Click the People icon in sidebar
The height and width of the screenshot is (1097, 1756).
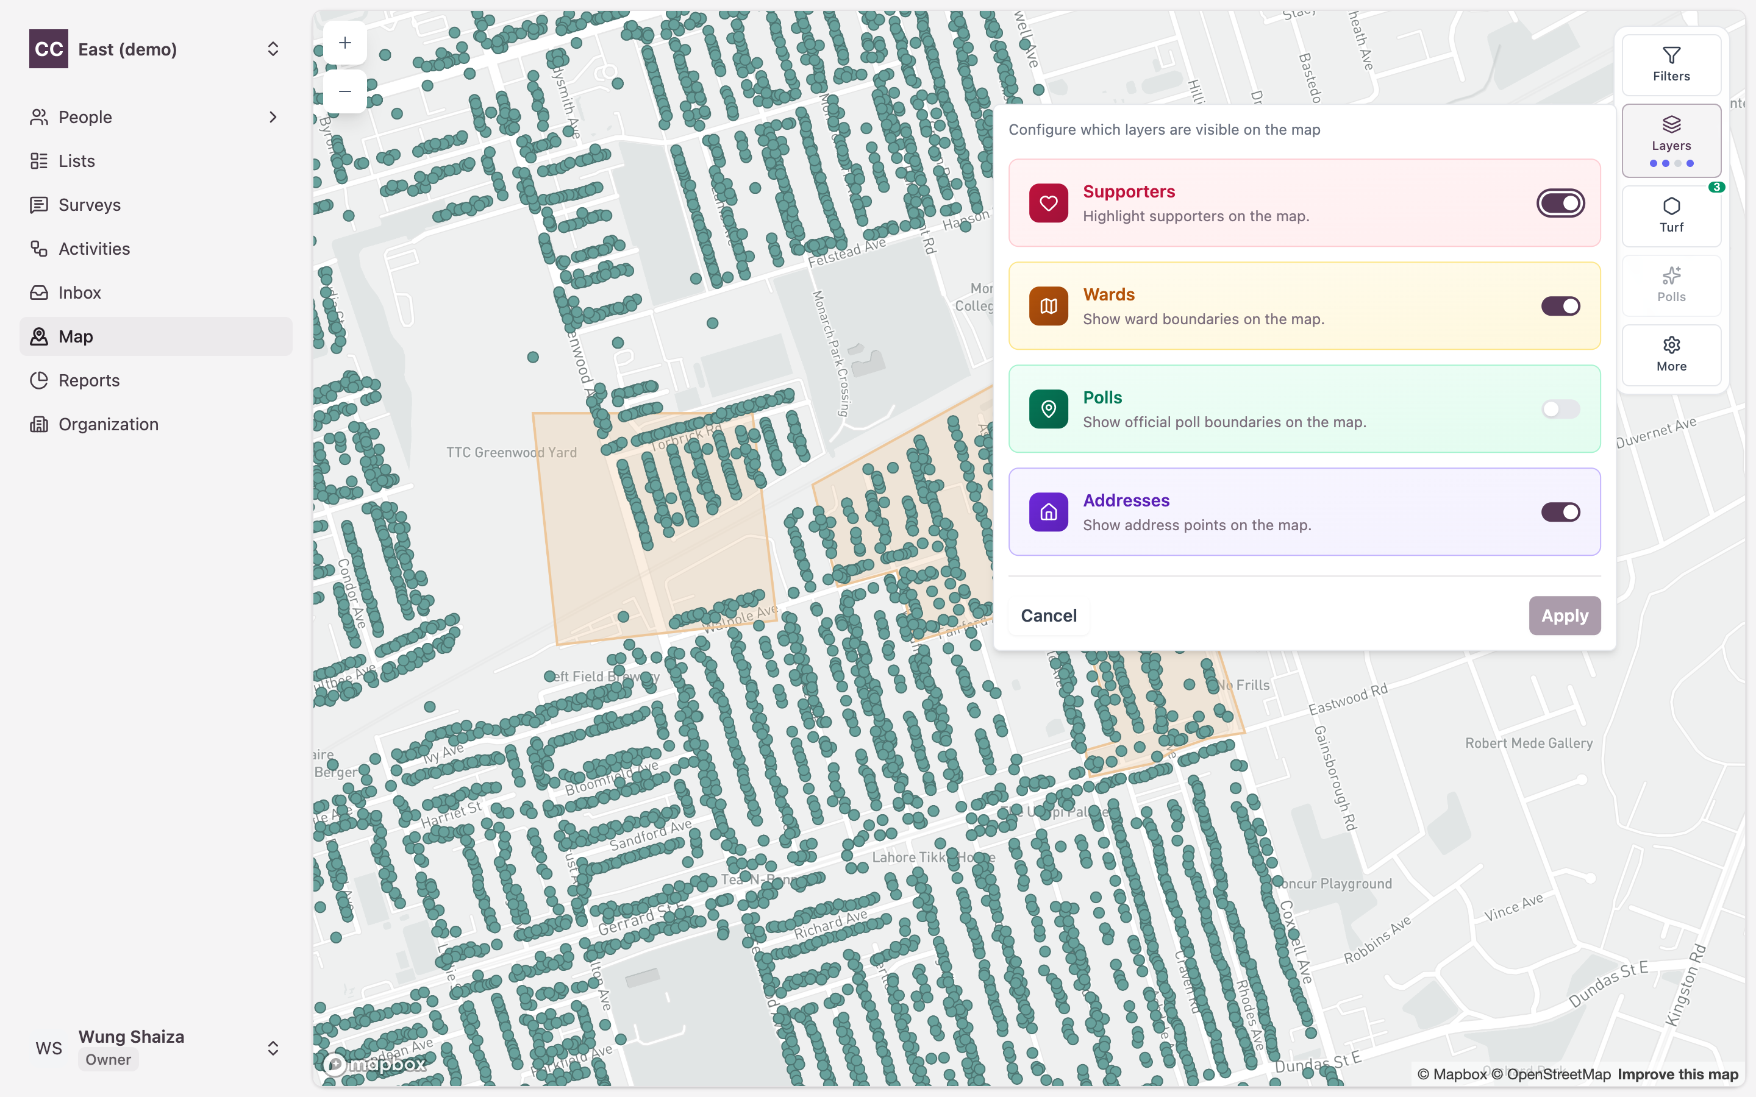39,117
